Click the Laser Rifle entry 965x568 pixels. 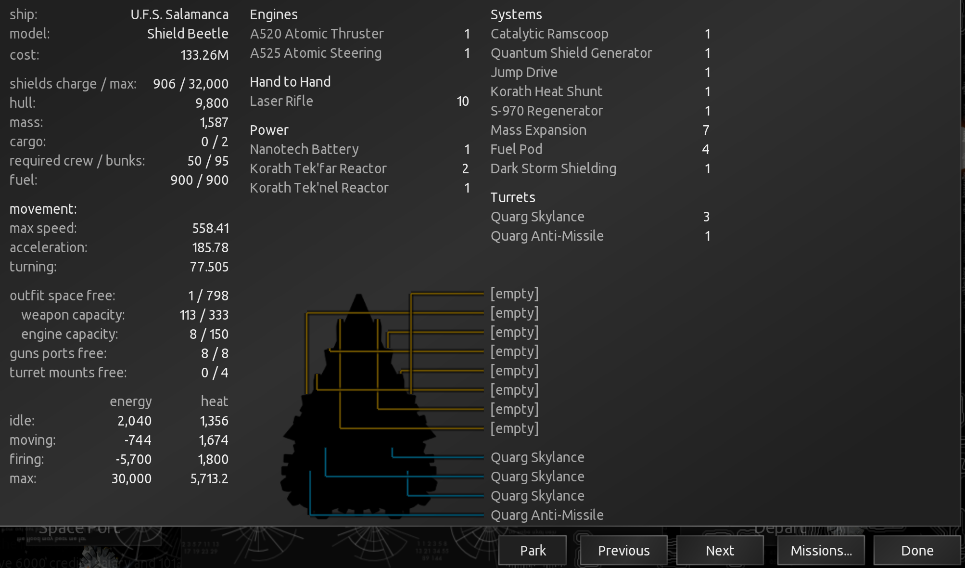click(281, 101)
